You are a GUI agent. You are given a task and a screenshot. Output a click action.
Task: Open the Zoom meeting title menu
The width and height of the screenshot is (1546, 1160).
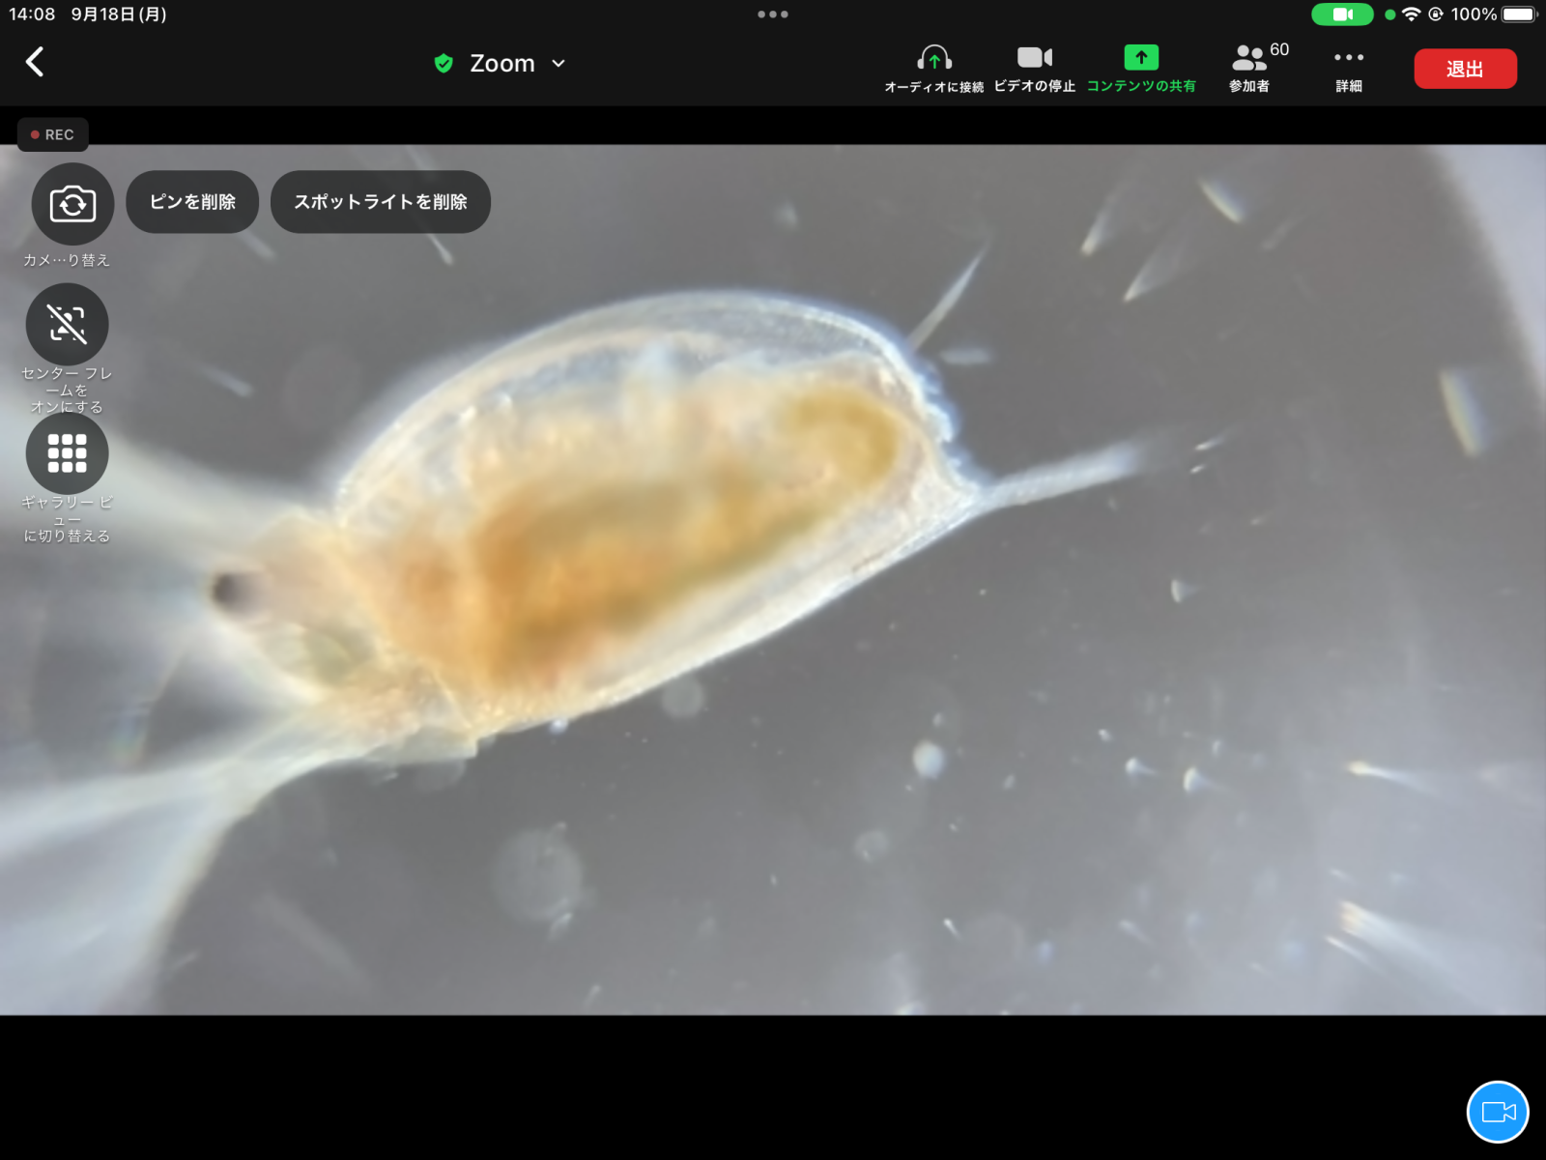coord(502,64)
